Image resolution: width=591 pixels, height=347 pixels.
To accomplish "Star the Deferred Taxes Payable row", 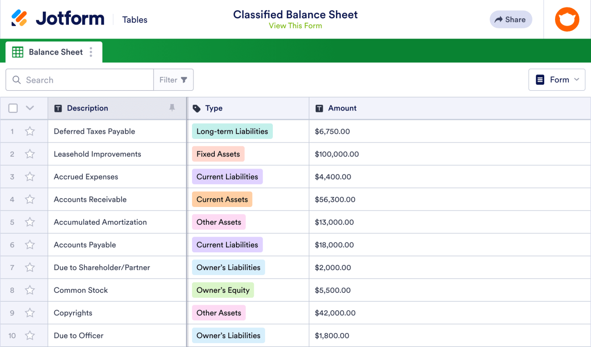I will (x=30, y=131).
